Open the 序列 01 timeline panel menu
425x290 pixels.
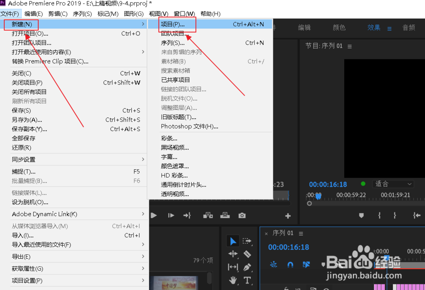(301, 233)
